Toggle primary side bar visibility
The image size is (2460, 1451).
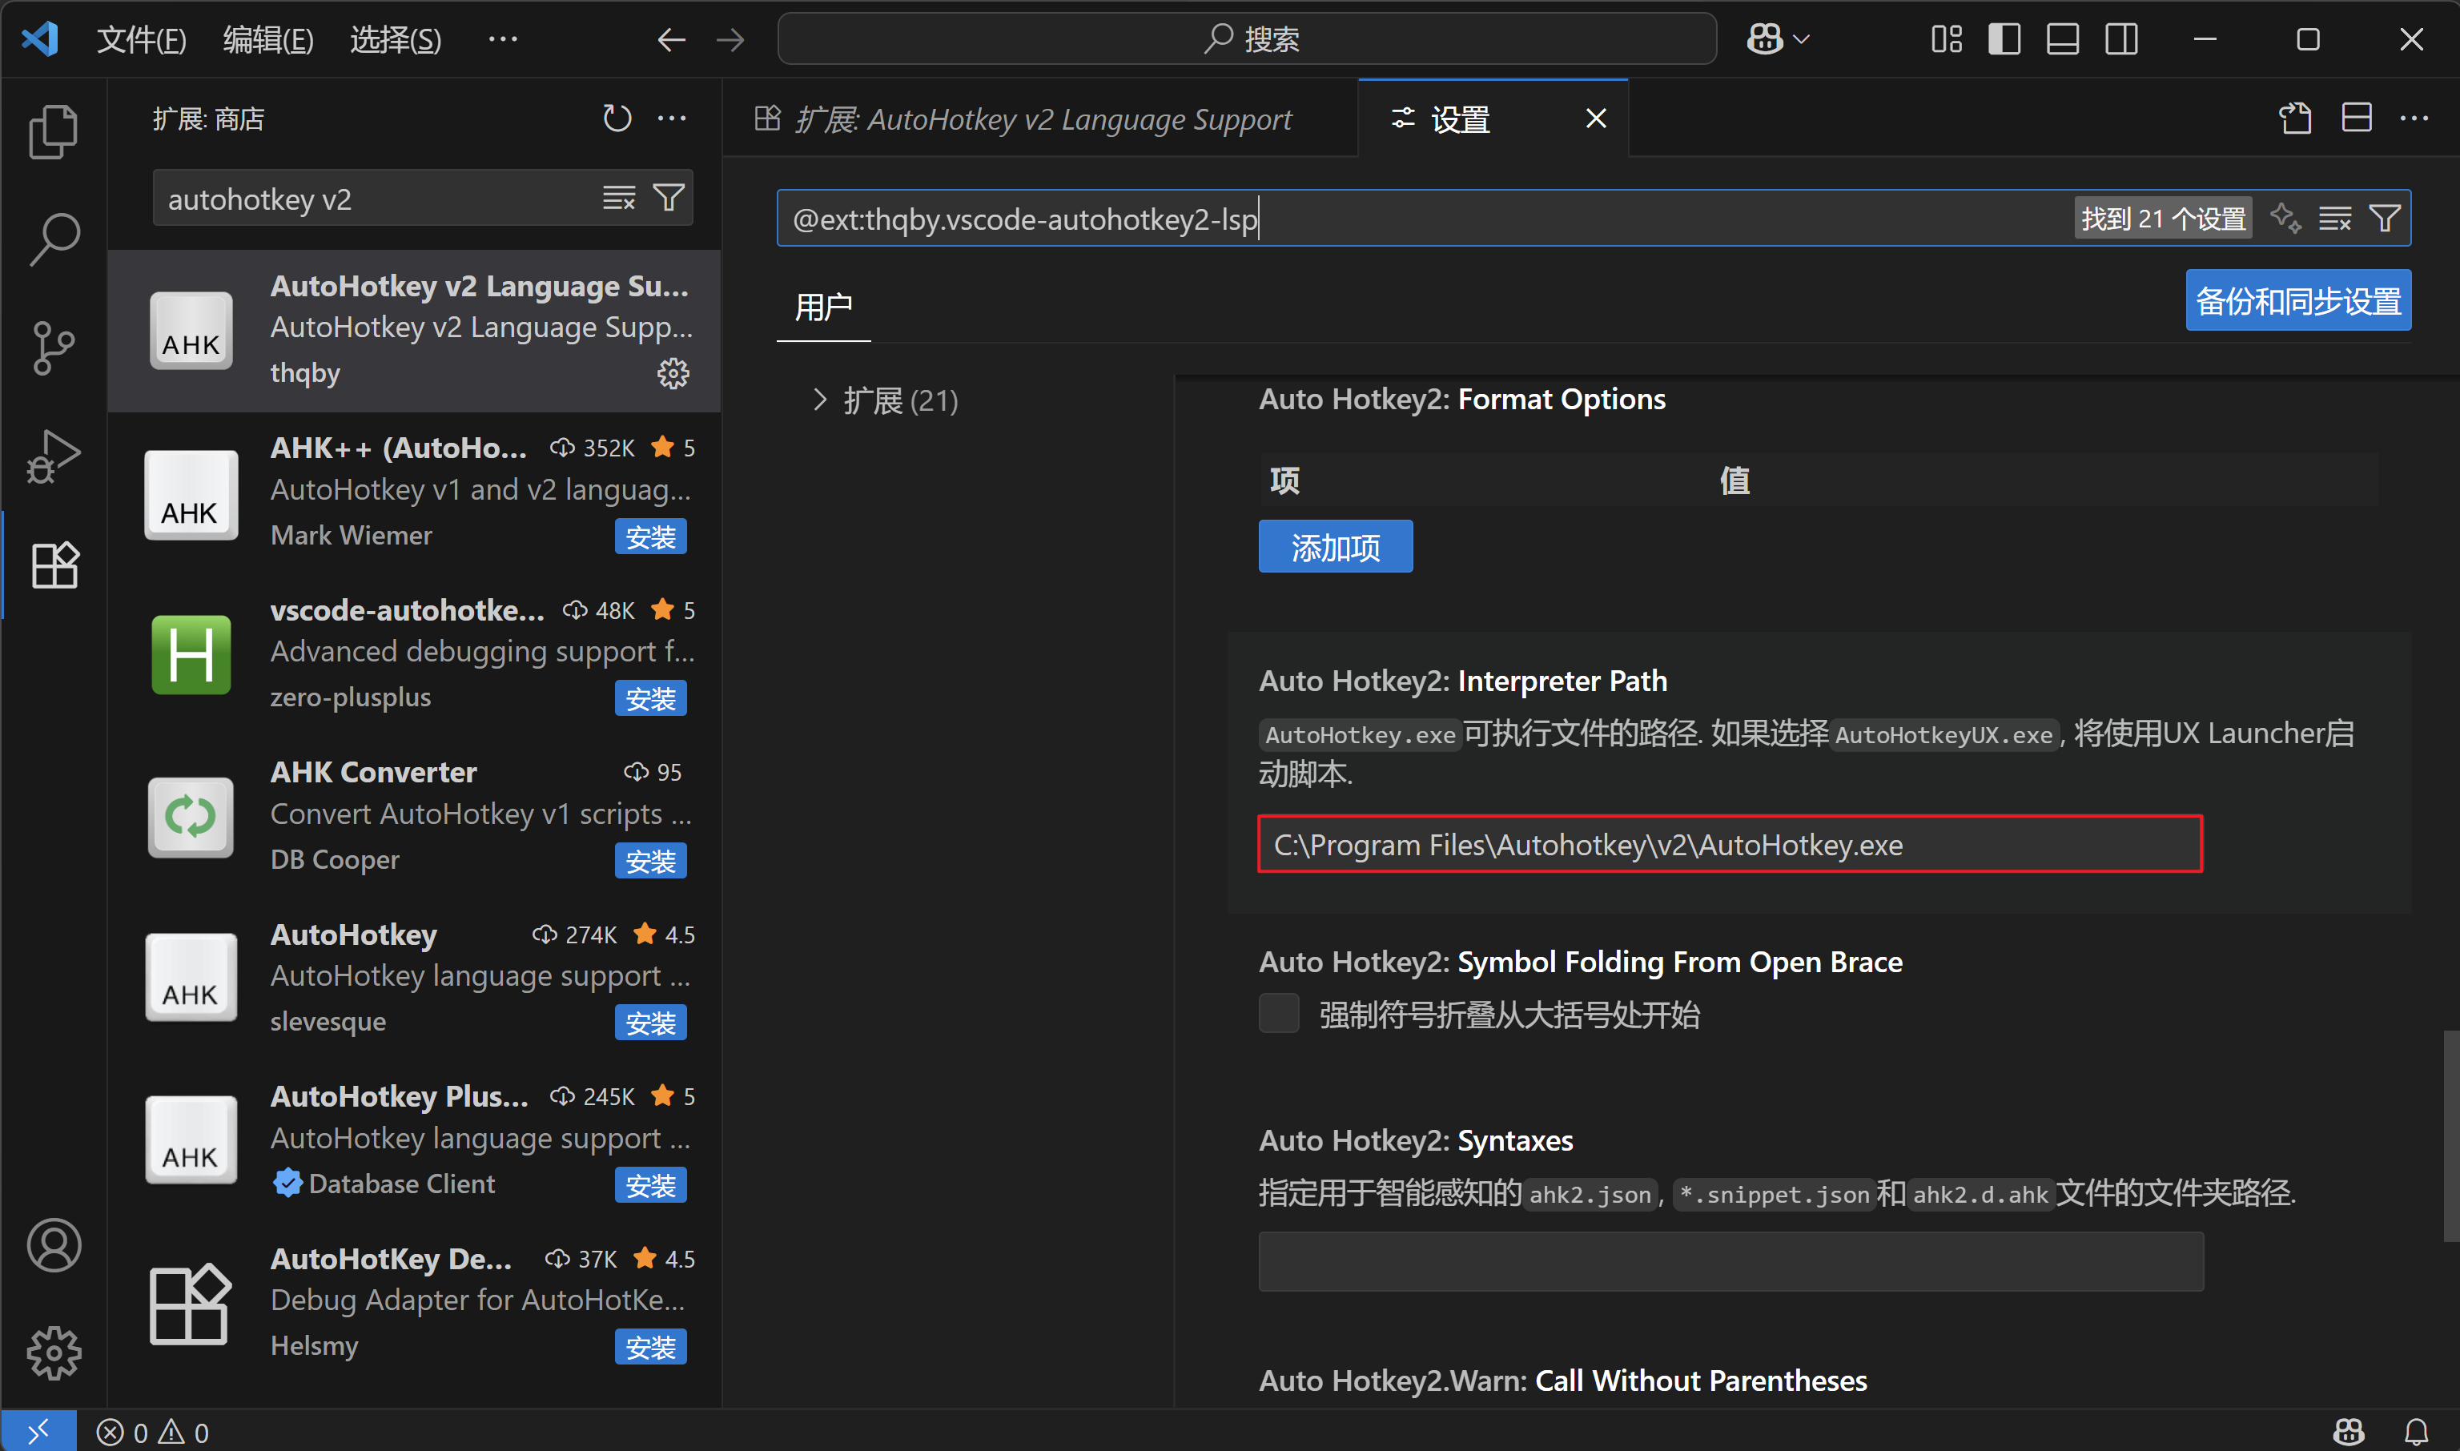[x=2004, y=39]
